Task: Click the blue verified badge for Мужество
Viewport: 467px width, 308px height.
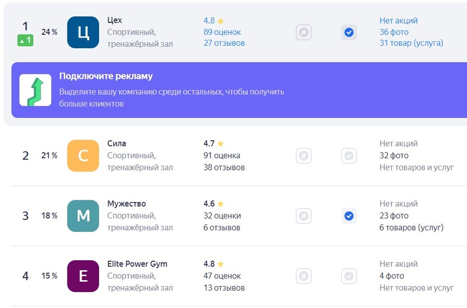Action: (349, 216)
